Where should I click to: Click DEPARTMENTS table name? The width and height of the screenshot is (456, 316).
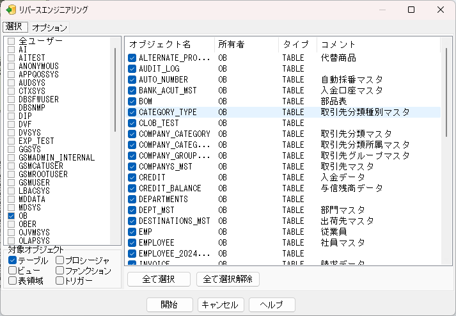click(163, 200)
